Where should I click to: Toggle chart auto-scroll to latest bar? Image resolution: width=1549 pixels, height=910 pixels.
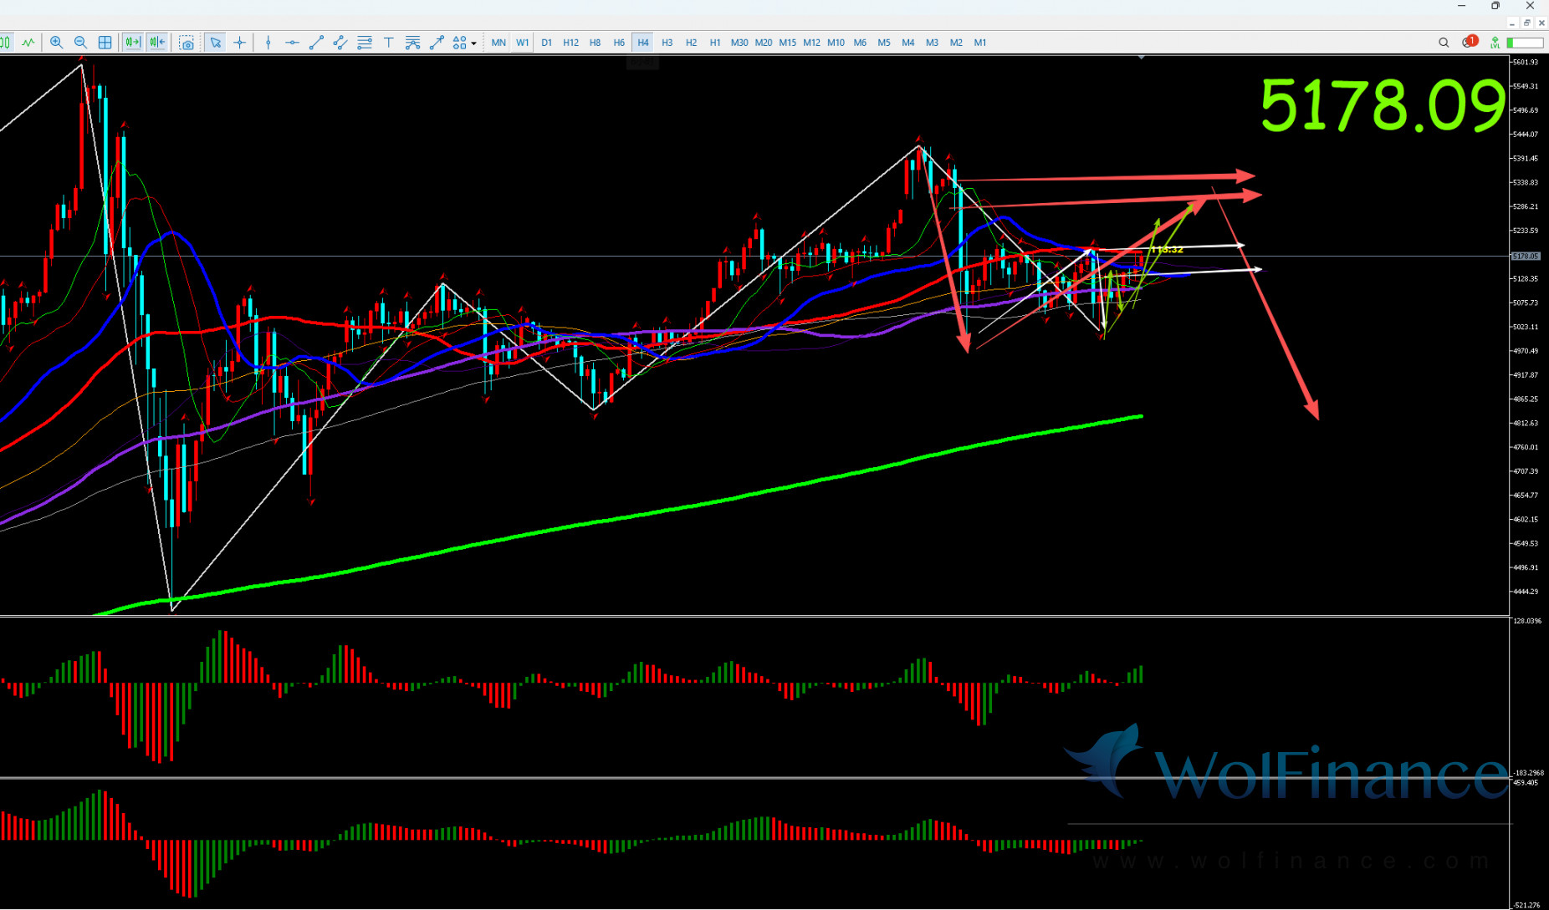(132, 43)
